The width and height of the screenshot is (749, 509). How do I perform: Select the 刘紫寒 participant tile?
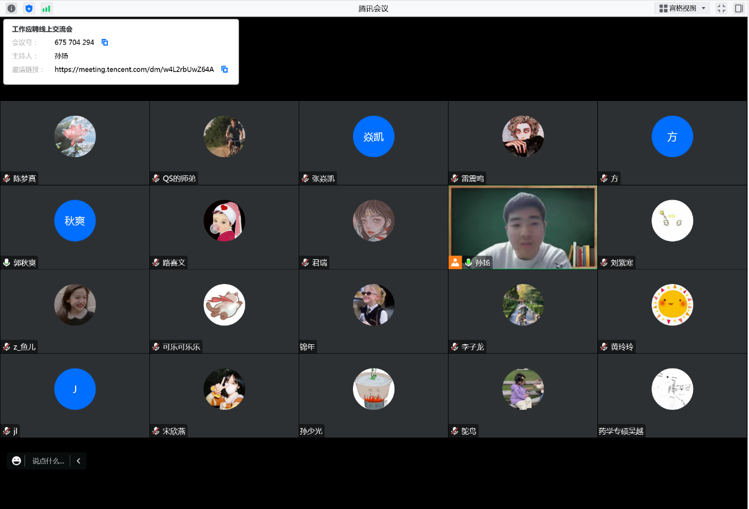click(x=672, y=227)
